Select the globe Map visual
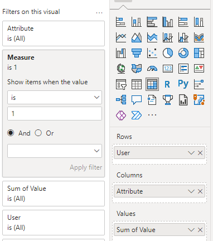Screen dimensions: 213x241 (x=121, y=69)
